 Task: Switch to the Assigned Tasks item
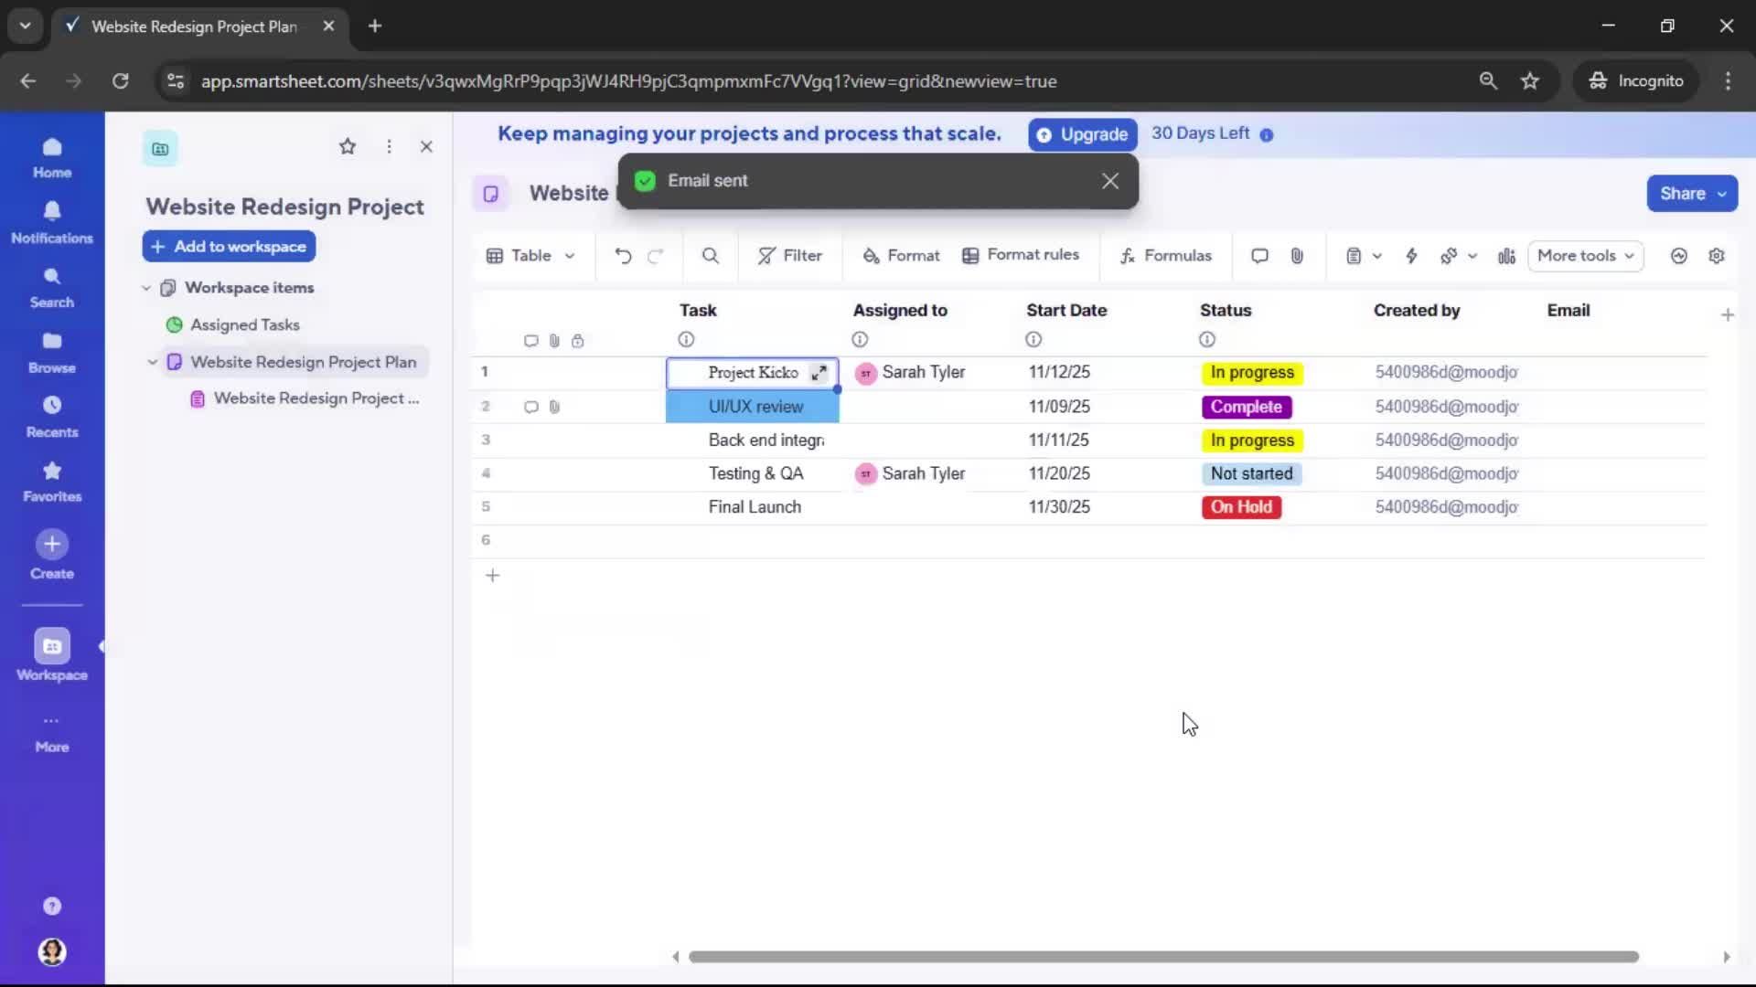243,324
